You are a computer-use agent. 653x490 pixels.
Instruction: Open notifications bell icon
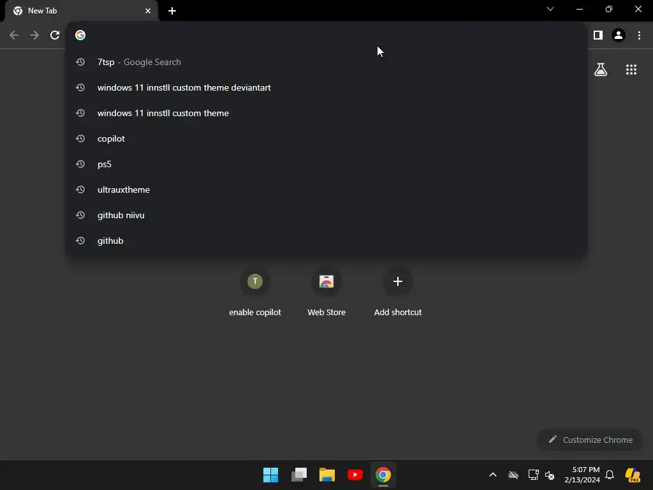(610, 475)
